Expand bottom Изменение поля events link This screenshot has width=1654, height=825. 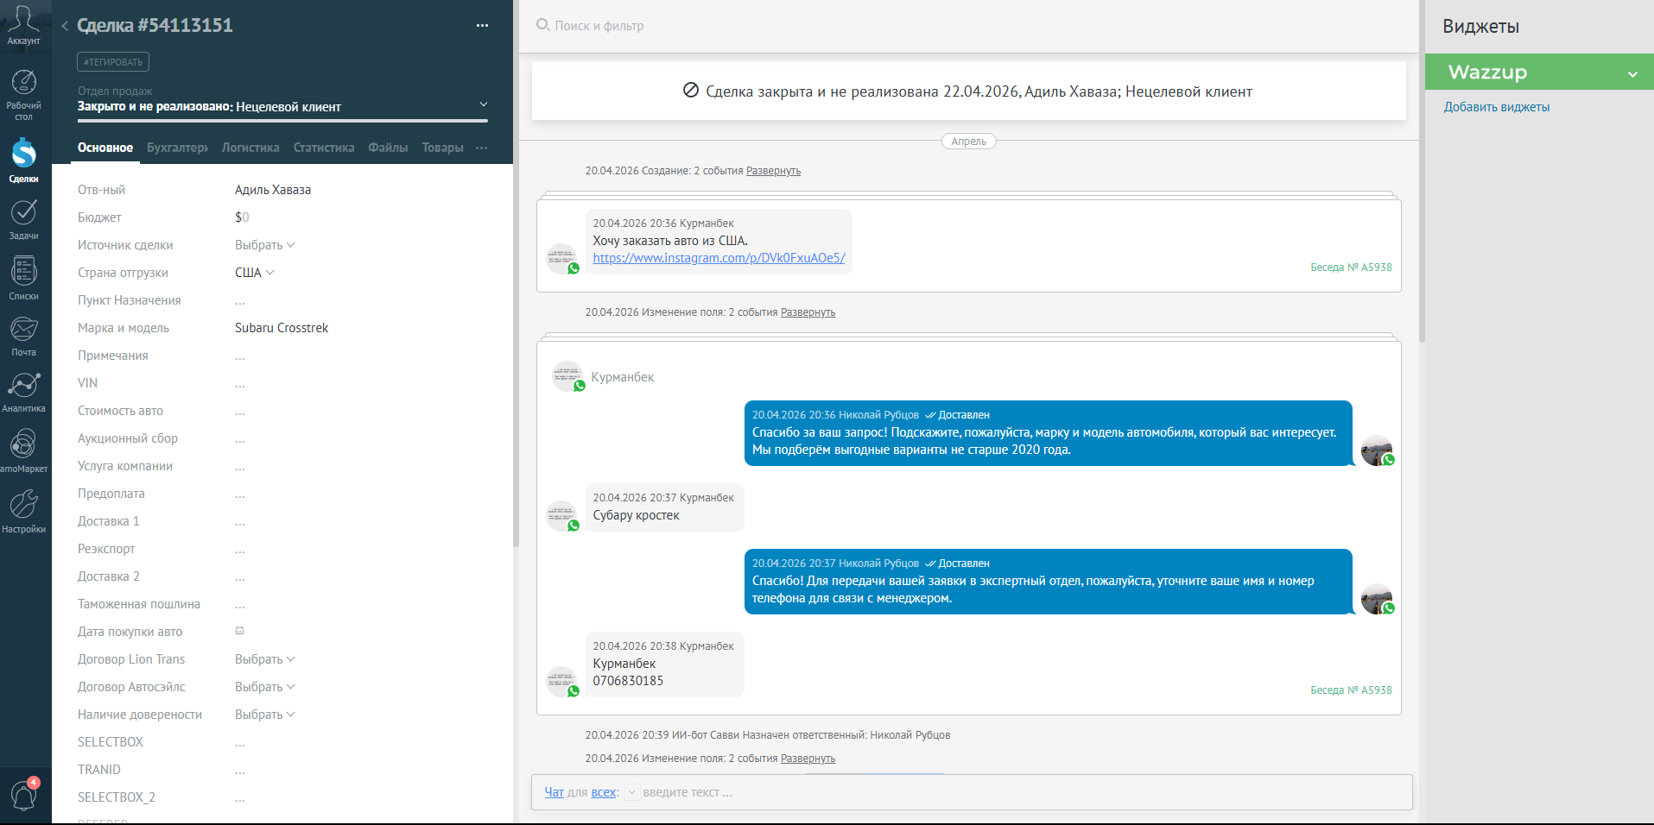point(808,759)
